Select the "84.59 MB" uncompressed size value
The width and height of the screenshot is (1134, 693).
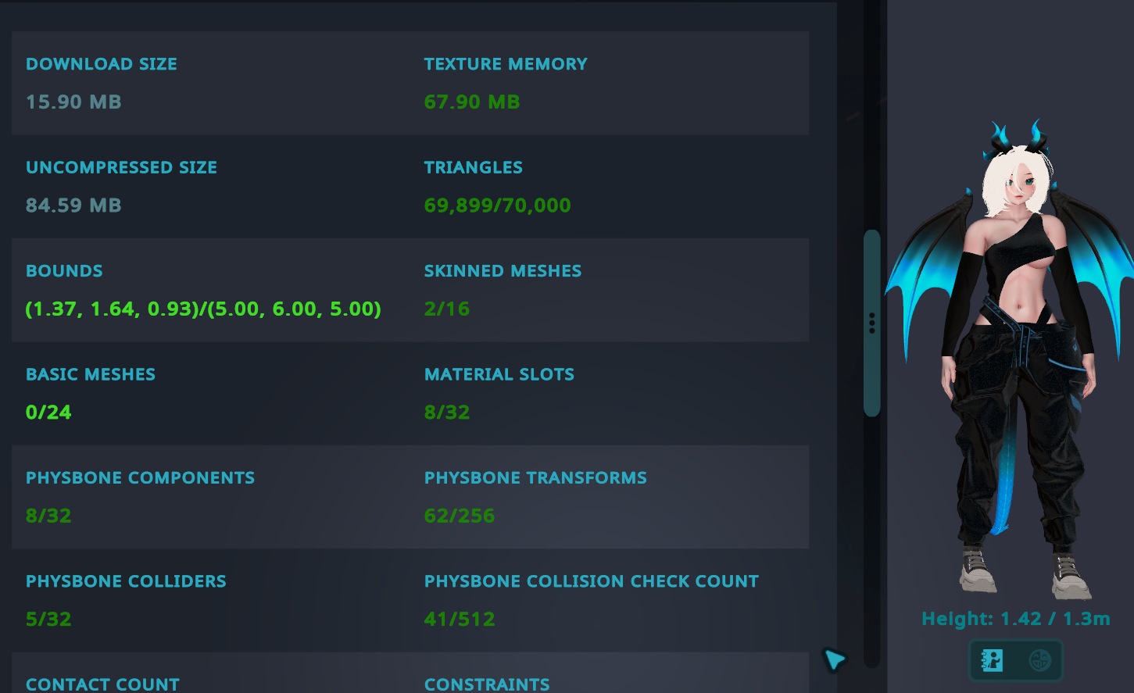73,205
